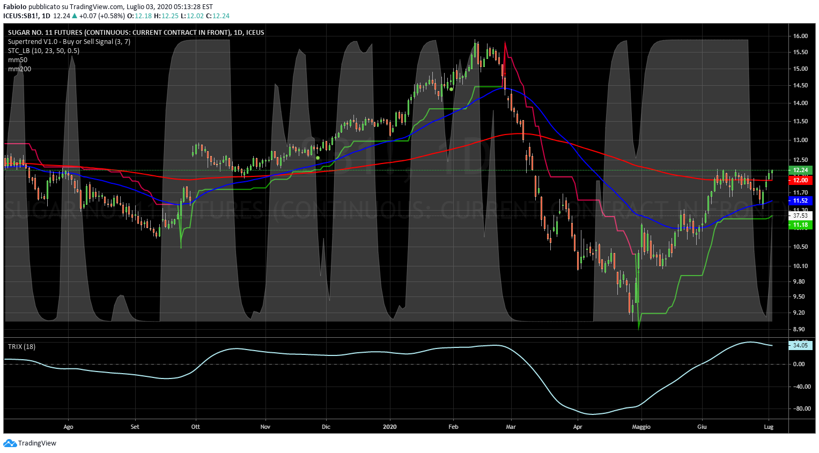The width and height of the screenshot is (819, 453).
Task: Click the 16.00 price axis label
Action: pos(800,36)
